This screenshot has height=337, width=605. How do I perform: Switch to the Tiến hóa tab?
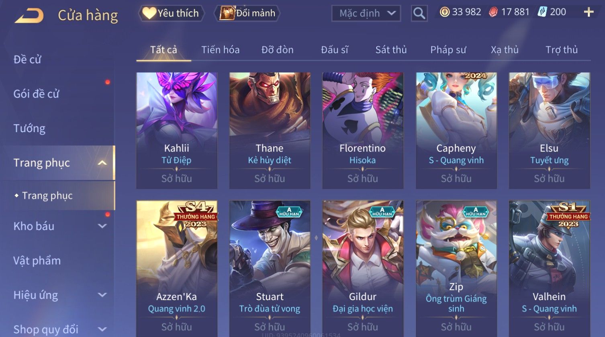[220, 50]
